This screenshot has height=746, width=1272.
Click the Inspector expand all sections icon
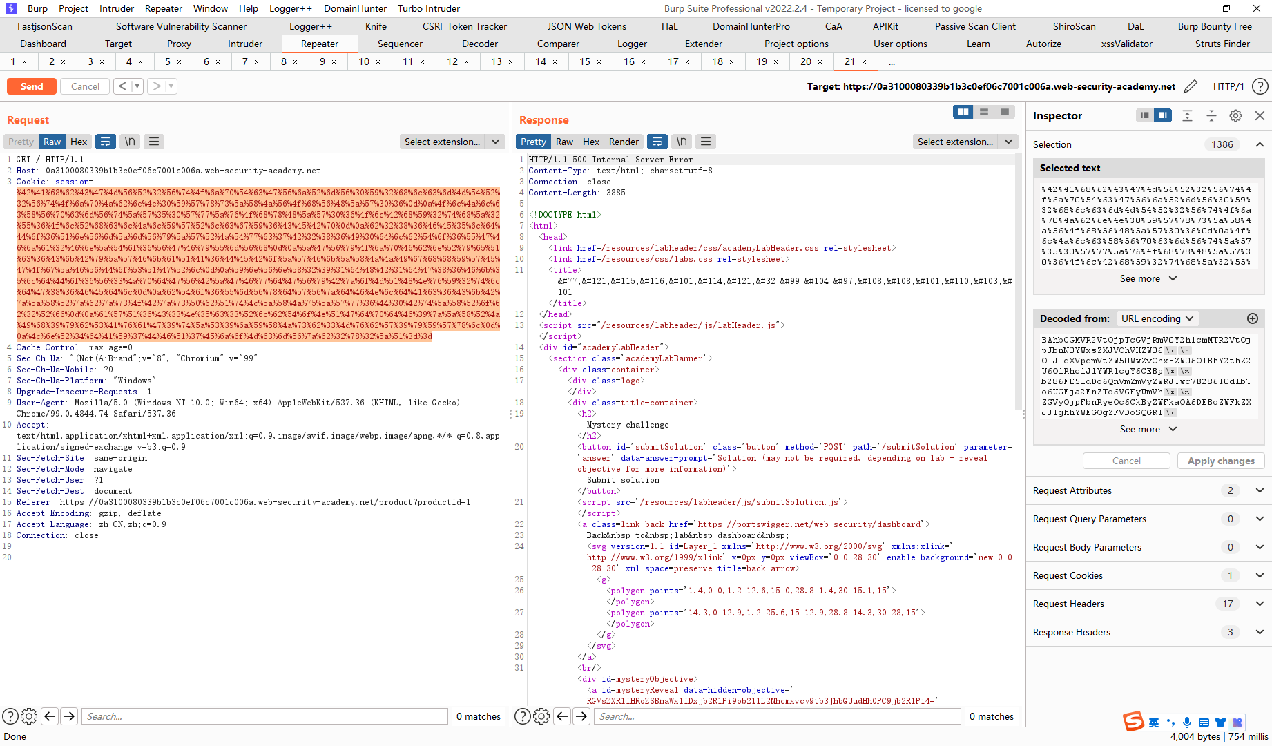point(1187,115)
